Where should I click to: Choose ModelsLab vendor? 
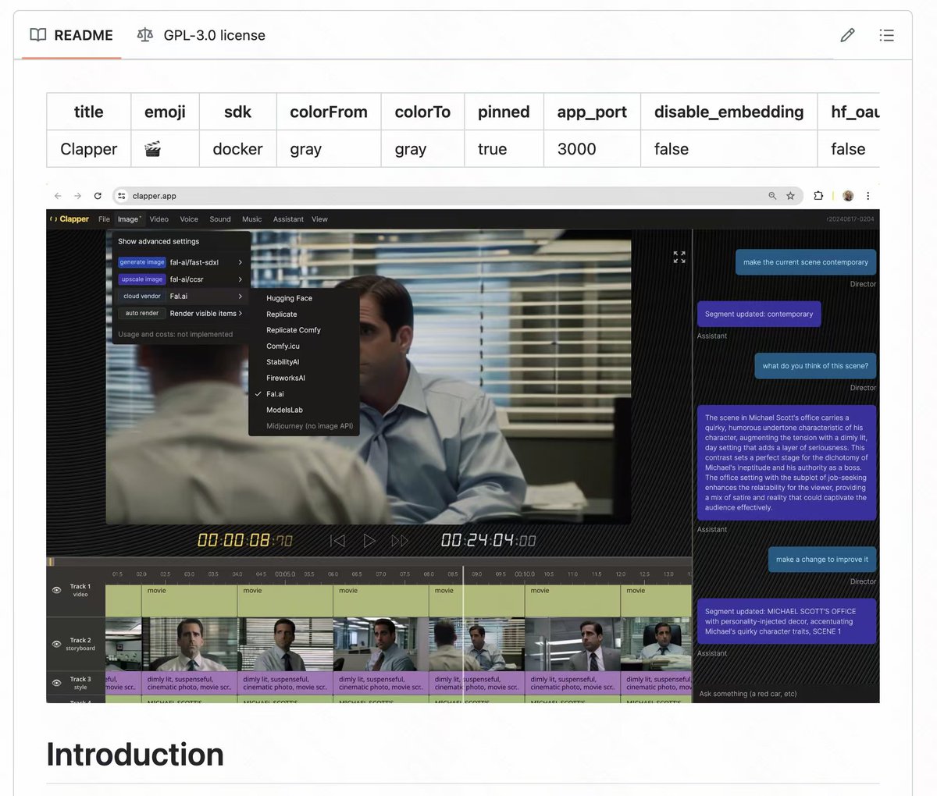click(x=304, y=410)
